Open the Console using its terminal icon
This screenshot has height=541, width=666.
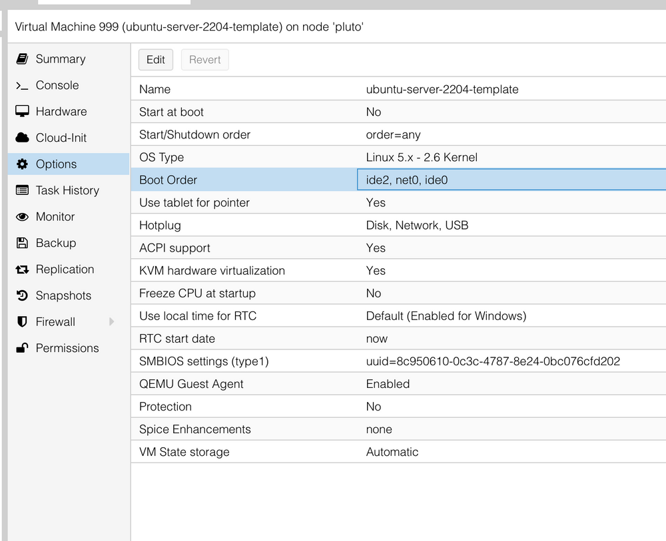(23, 85)
